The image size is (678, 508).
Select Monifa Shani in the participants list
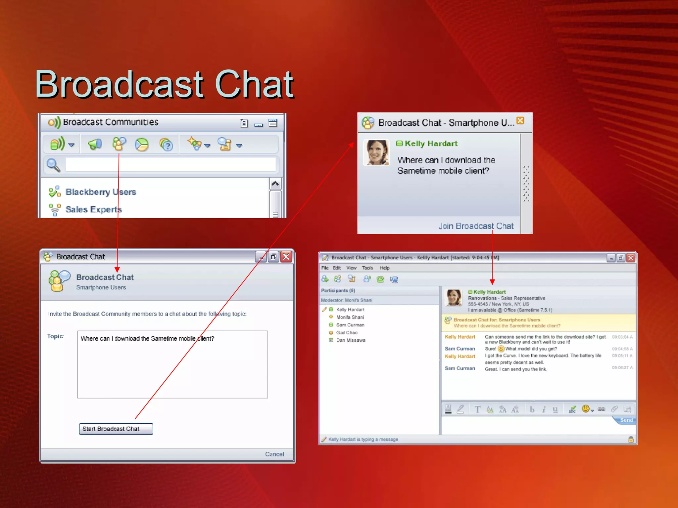click(350, 317)
